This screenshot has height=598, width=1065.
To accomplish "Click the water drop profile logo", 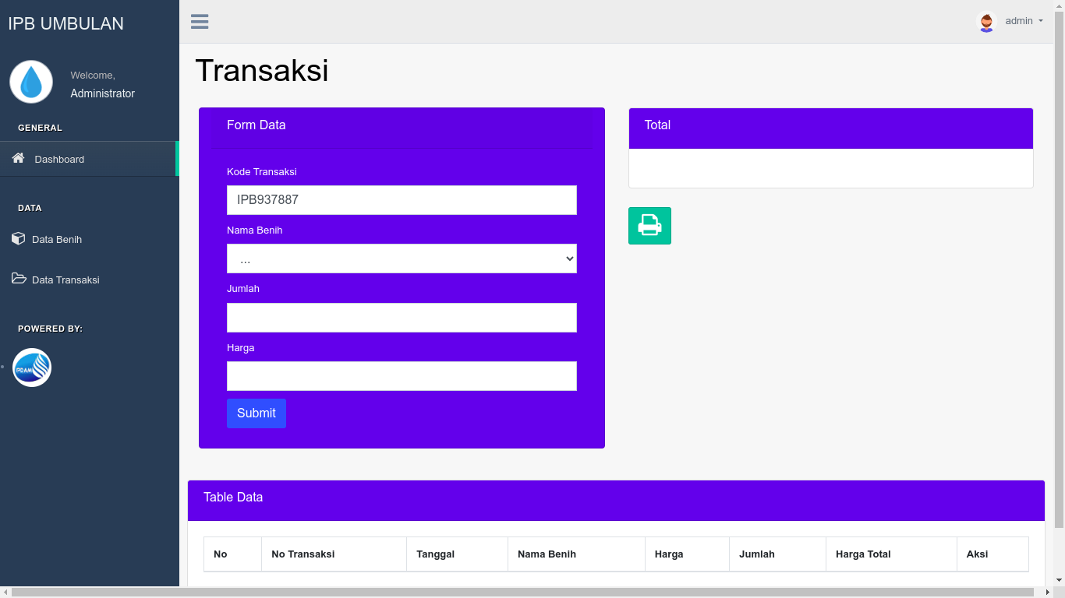I will tap(31, 83).
